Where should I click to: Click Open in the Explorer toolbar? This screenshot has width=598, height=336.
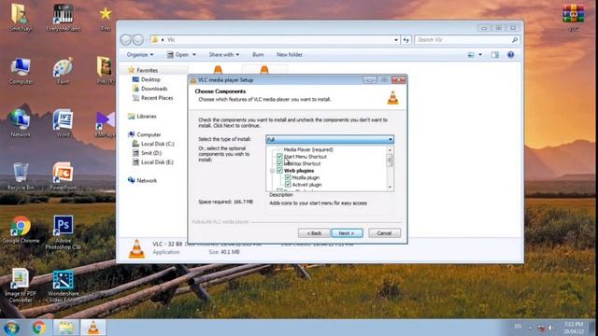[x=178, y=55]
